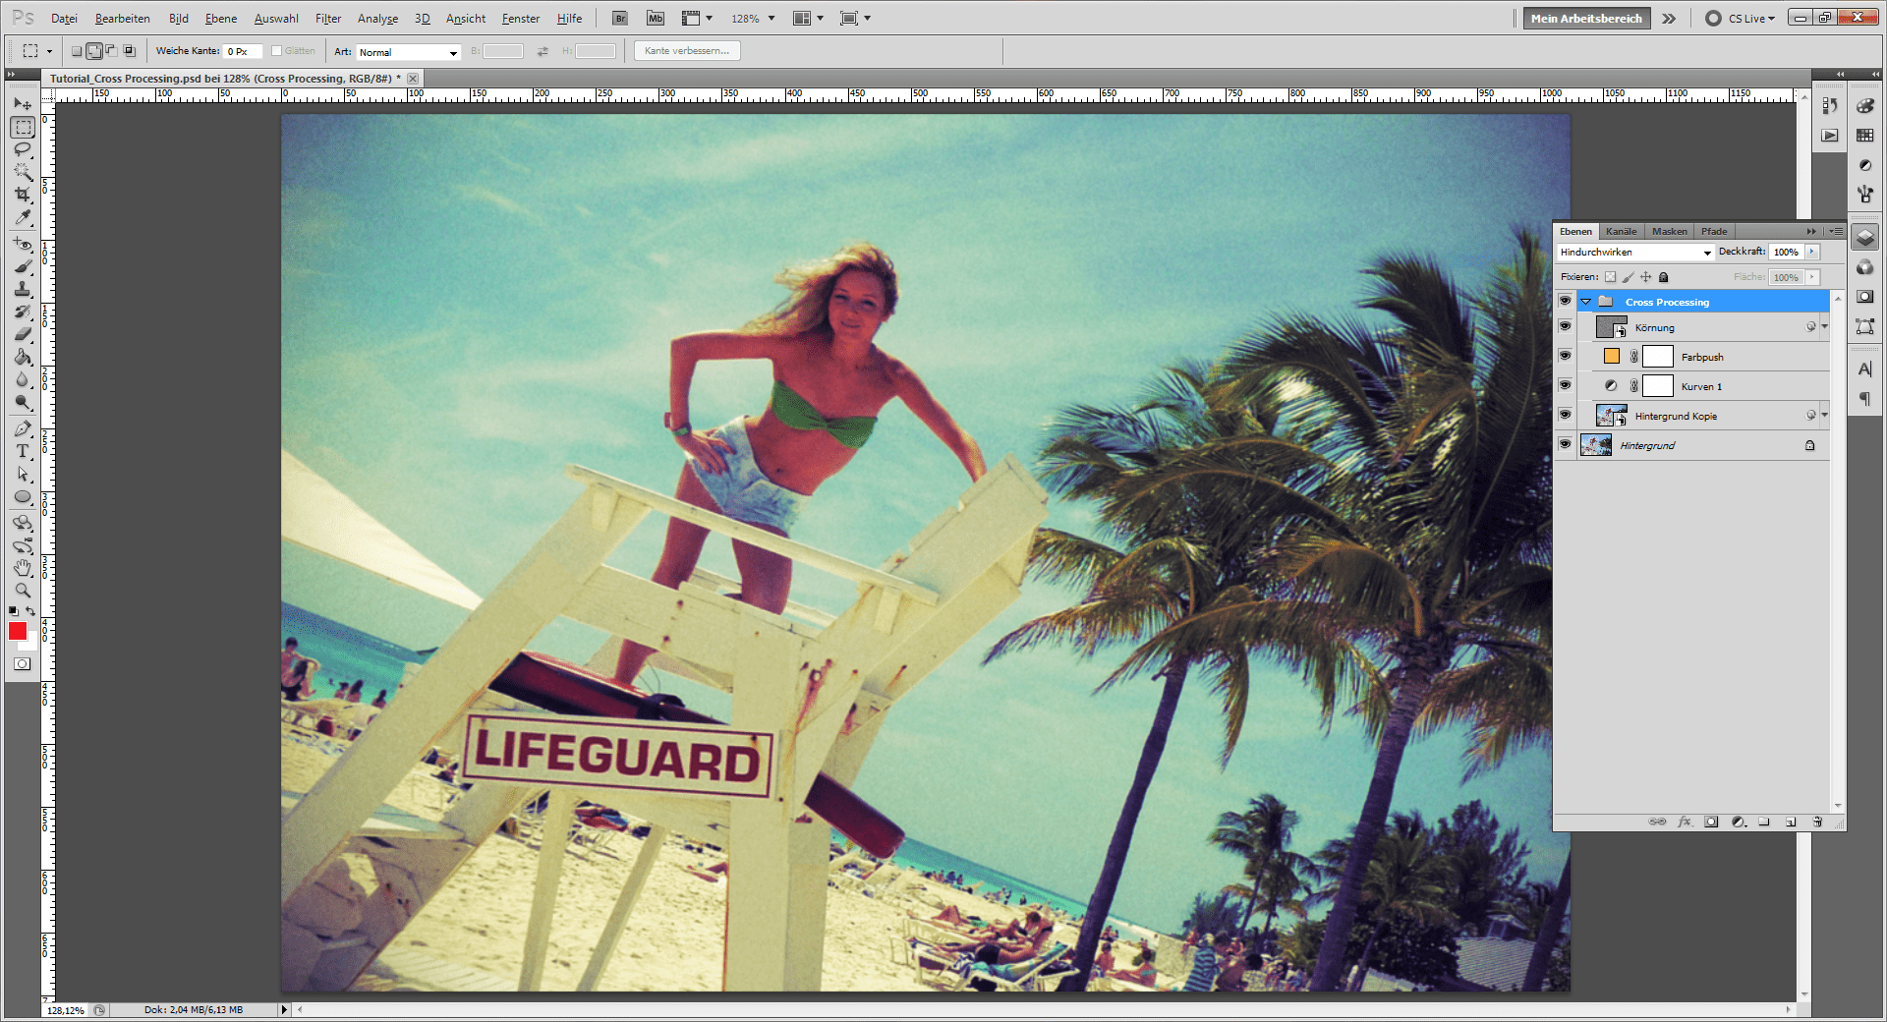Hide the Körnung layer
Image resolution: width=1887 pixels, height=1022 pixels.
1565,327
